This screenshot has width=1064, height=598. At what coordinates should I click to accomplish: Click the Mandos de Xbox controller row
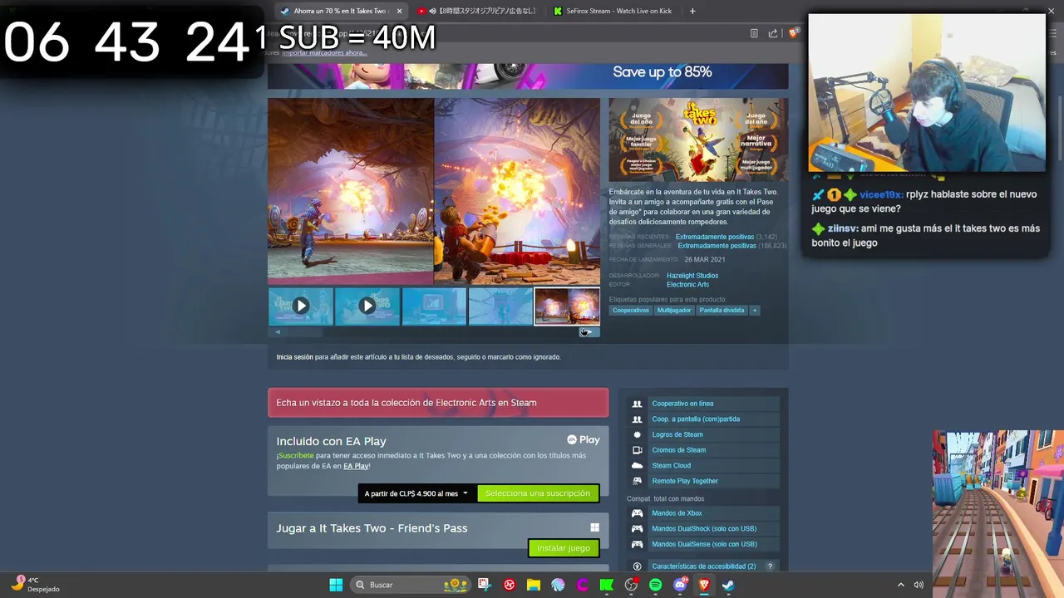[703, 513]
